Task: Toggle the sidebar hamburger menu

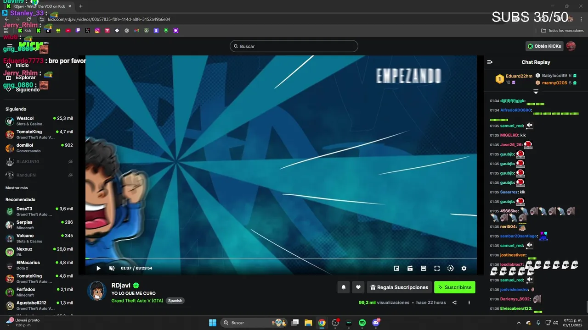Action: (10, 46)
